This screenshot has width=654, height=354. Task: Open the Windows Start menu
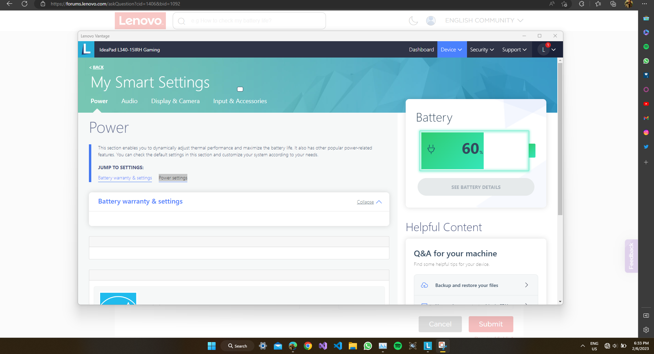[x=212, y=346]
